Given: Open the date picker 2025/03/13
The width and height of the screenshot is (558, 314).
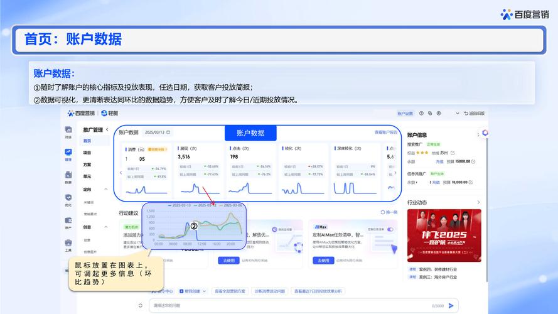Looking at the screenshot, I should pyautogui.click(x=158, y=132).
